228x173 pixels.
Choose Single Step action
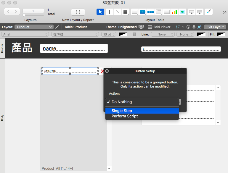142,111
